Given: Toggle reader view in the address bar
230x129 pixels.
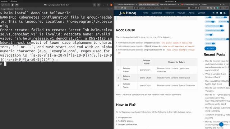Looking at the screenshot, I should click(189, 8).
